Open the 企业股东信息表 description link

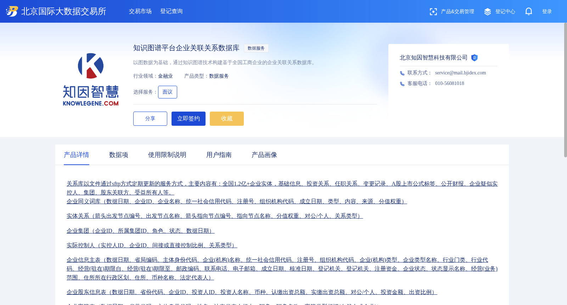point(252,292)
